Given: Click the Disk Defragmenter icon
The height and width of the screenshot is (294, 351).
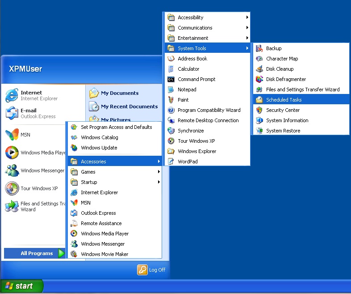Looking at the screenshot, I should [x=259, y=79].
